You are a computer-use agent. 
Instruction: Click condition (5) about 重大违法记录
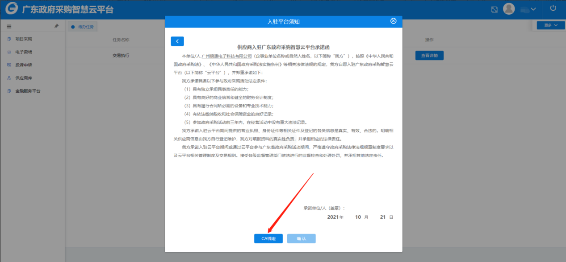click(245, 122)
